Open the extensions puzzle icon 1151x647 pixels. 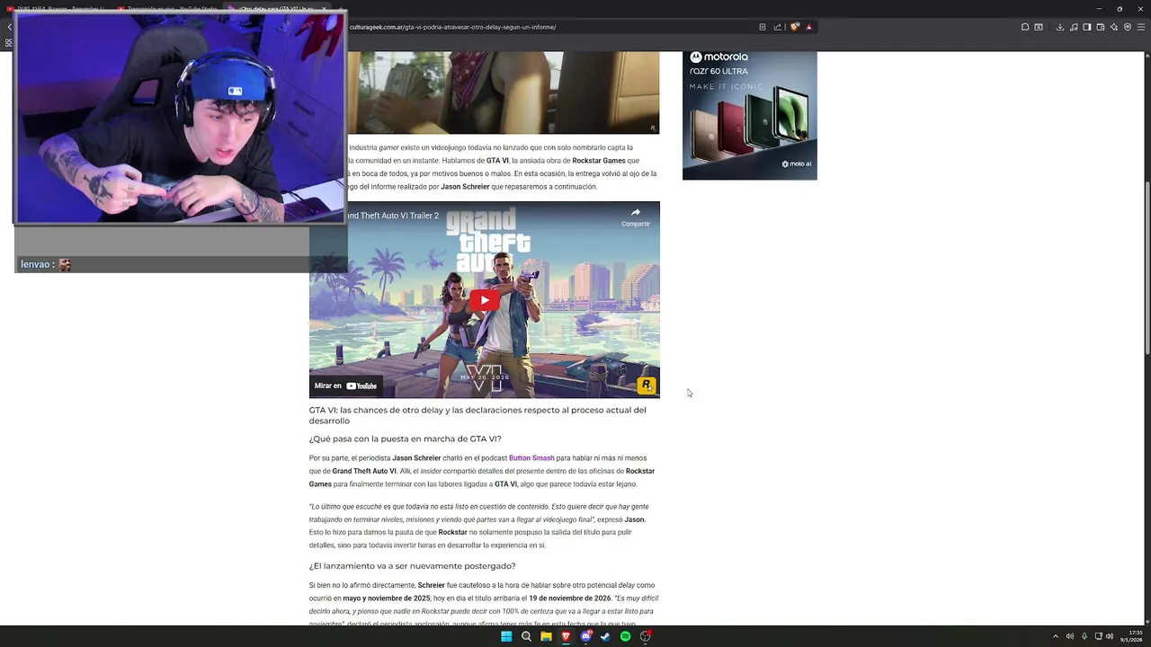(1025, 27)
